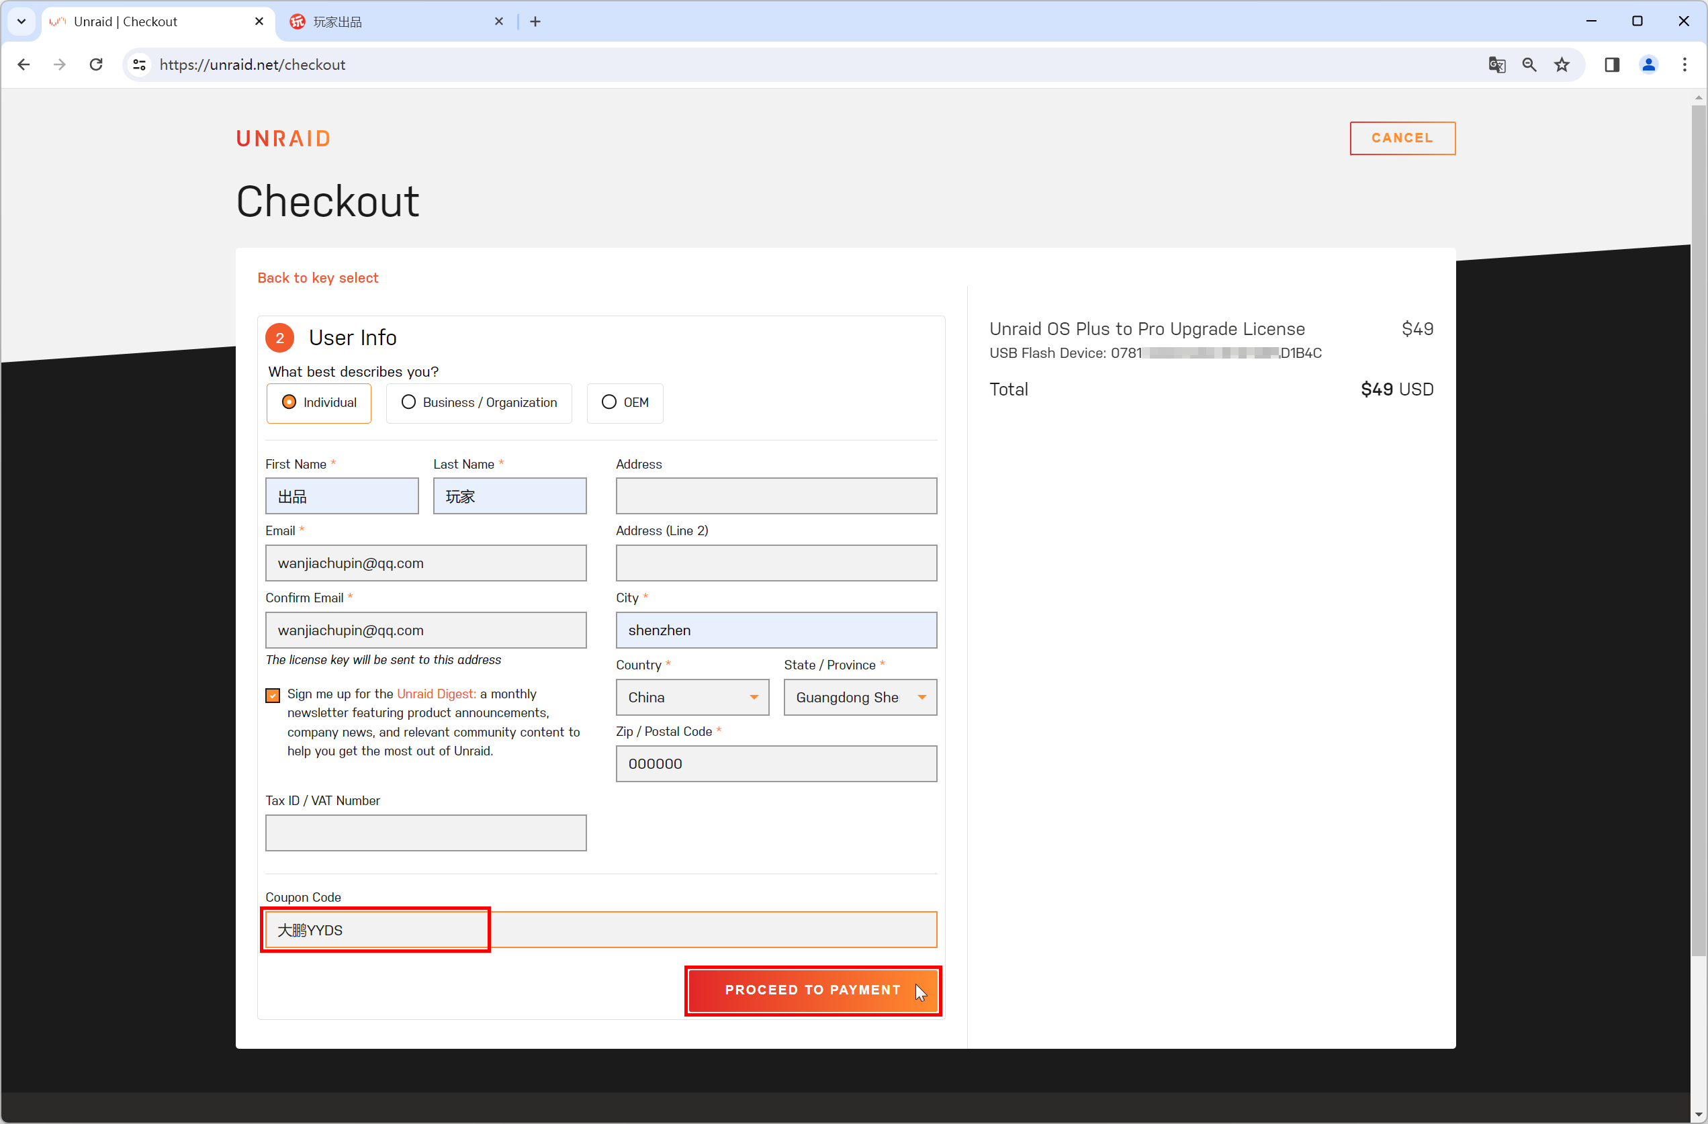Reload the page with the refresh icon
Image resolution: width=1708 pixels, height=1124 pixels.
click(95, 64)
